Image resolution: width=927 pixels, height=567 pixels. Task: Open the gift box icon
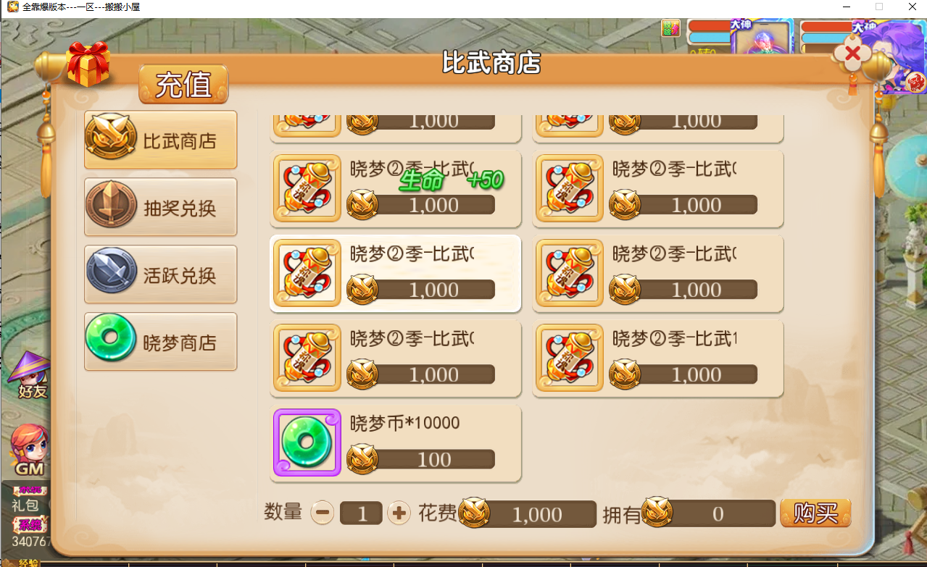point(88,64)
